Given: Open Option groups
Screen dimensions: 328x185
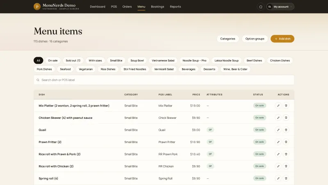Looking at the screenshot, I should tap(255, 39).
